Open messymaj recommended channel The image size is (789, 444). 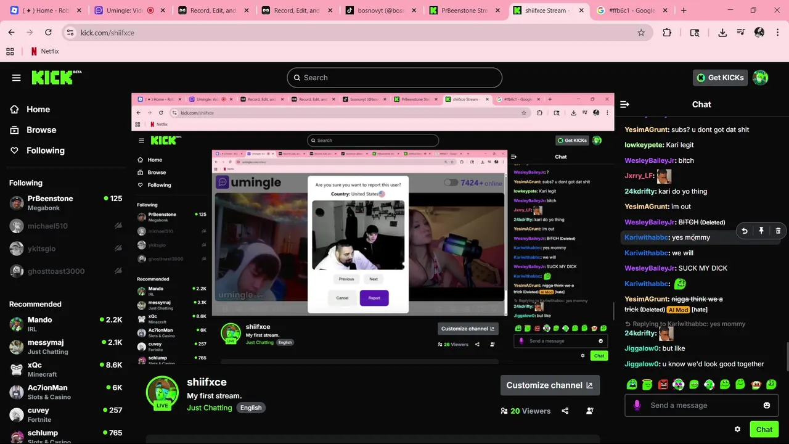(65, 347)
